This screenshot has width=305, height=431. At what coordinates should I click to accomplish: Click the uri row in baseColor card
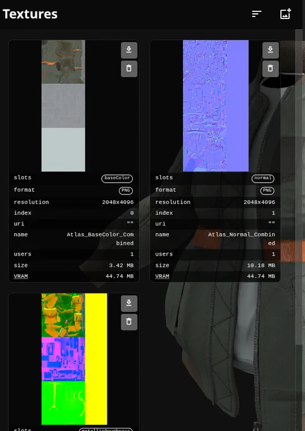pos(73,224)
